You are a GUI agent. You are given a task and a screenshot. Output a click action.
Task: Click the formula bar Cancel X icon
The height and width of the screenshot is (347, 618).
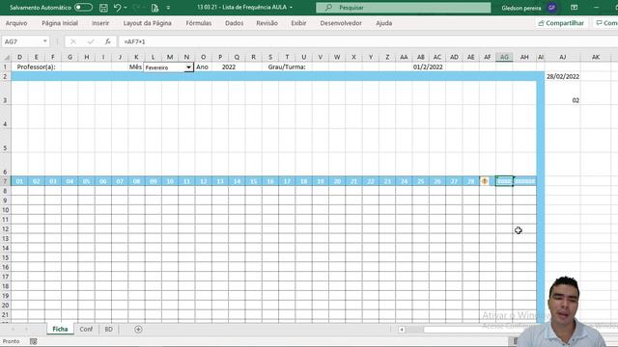click(73, 41)
